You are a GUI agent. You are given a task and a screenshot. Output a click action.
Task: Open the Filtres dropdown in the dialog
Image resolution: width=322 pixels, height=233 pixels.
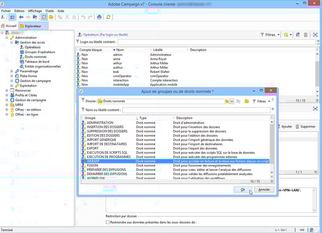pos(262,102)
